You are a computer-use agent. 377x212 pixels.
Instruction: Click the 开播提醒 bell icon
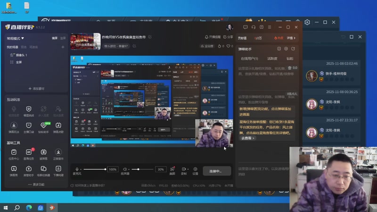point(206,37)
